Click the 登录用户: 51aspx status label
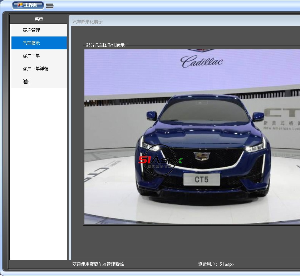This screenshot has width=300, height=276. pos(216,264)
